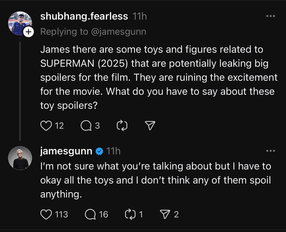Image resolution: width=286 pixels, height=232 pixels.
Task: Open comments on jamesgunn's reply
Action: [x=90, y=214]
